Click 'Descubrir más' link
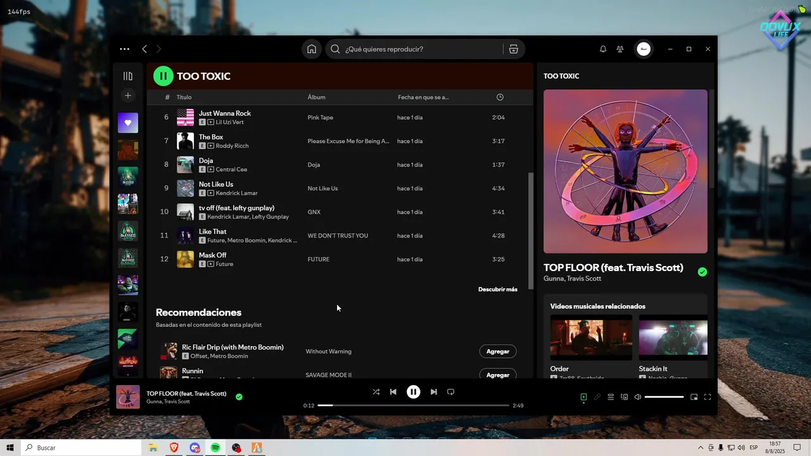The width and height of the screenshot is (811, 456). click(497, 289)
